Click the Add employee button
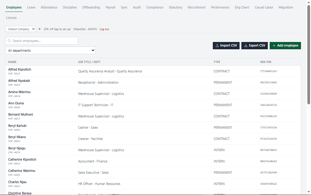The width and height of the screenshot is (311, 195). (285, 45)
